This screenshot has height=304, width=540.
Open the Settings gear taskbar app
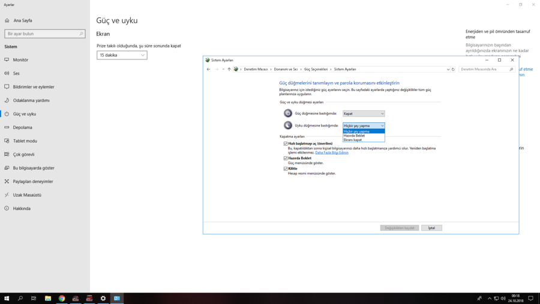(103, 298)
